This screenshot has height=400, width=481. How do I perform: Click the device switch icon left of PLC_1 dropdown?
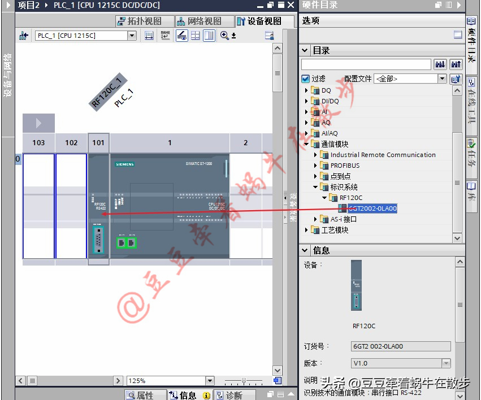pos(24,36)
